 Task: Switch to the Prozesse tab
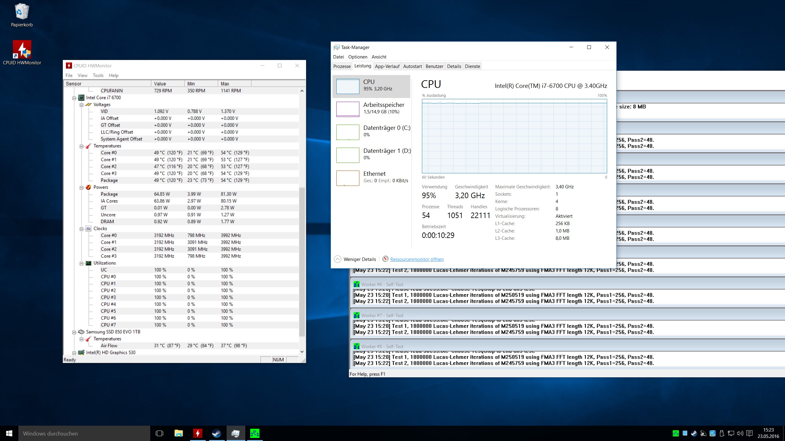click(342, 66)
